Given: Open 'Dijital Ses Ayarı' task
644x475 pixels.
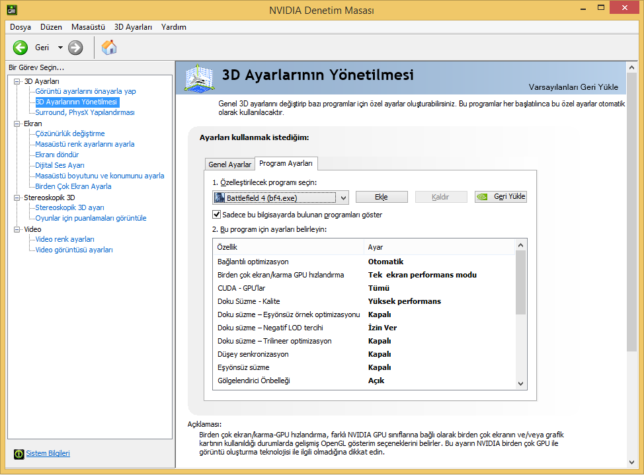Looking at the screenshot, I should click(x=60, y=165).
